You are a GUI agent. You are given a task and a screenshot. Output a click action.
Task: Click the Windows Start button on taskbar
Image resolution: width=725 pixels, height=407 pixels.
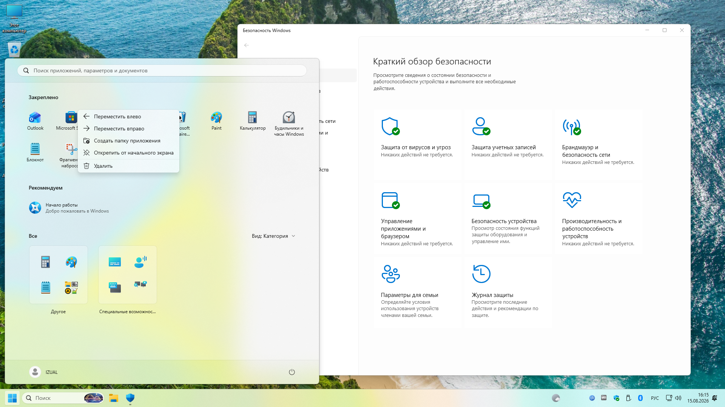coord(12,398)
